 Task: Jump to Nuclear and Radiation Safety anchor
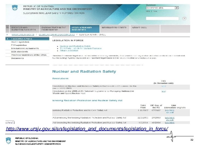[x=75, y=46]
